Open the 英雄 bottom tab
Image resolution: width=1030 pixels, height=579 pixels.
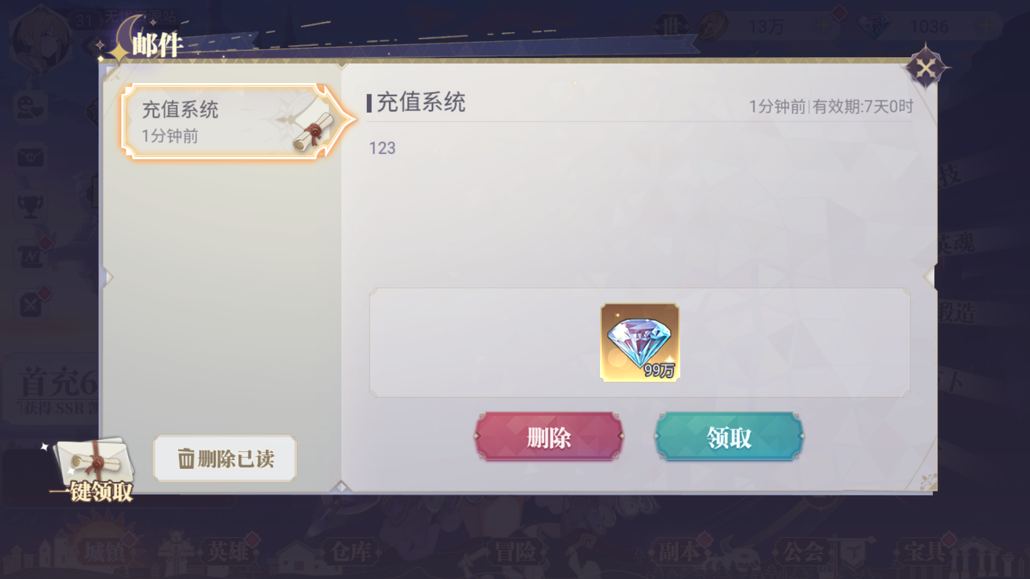[229, 551]
